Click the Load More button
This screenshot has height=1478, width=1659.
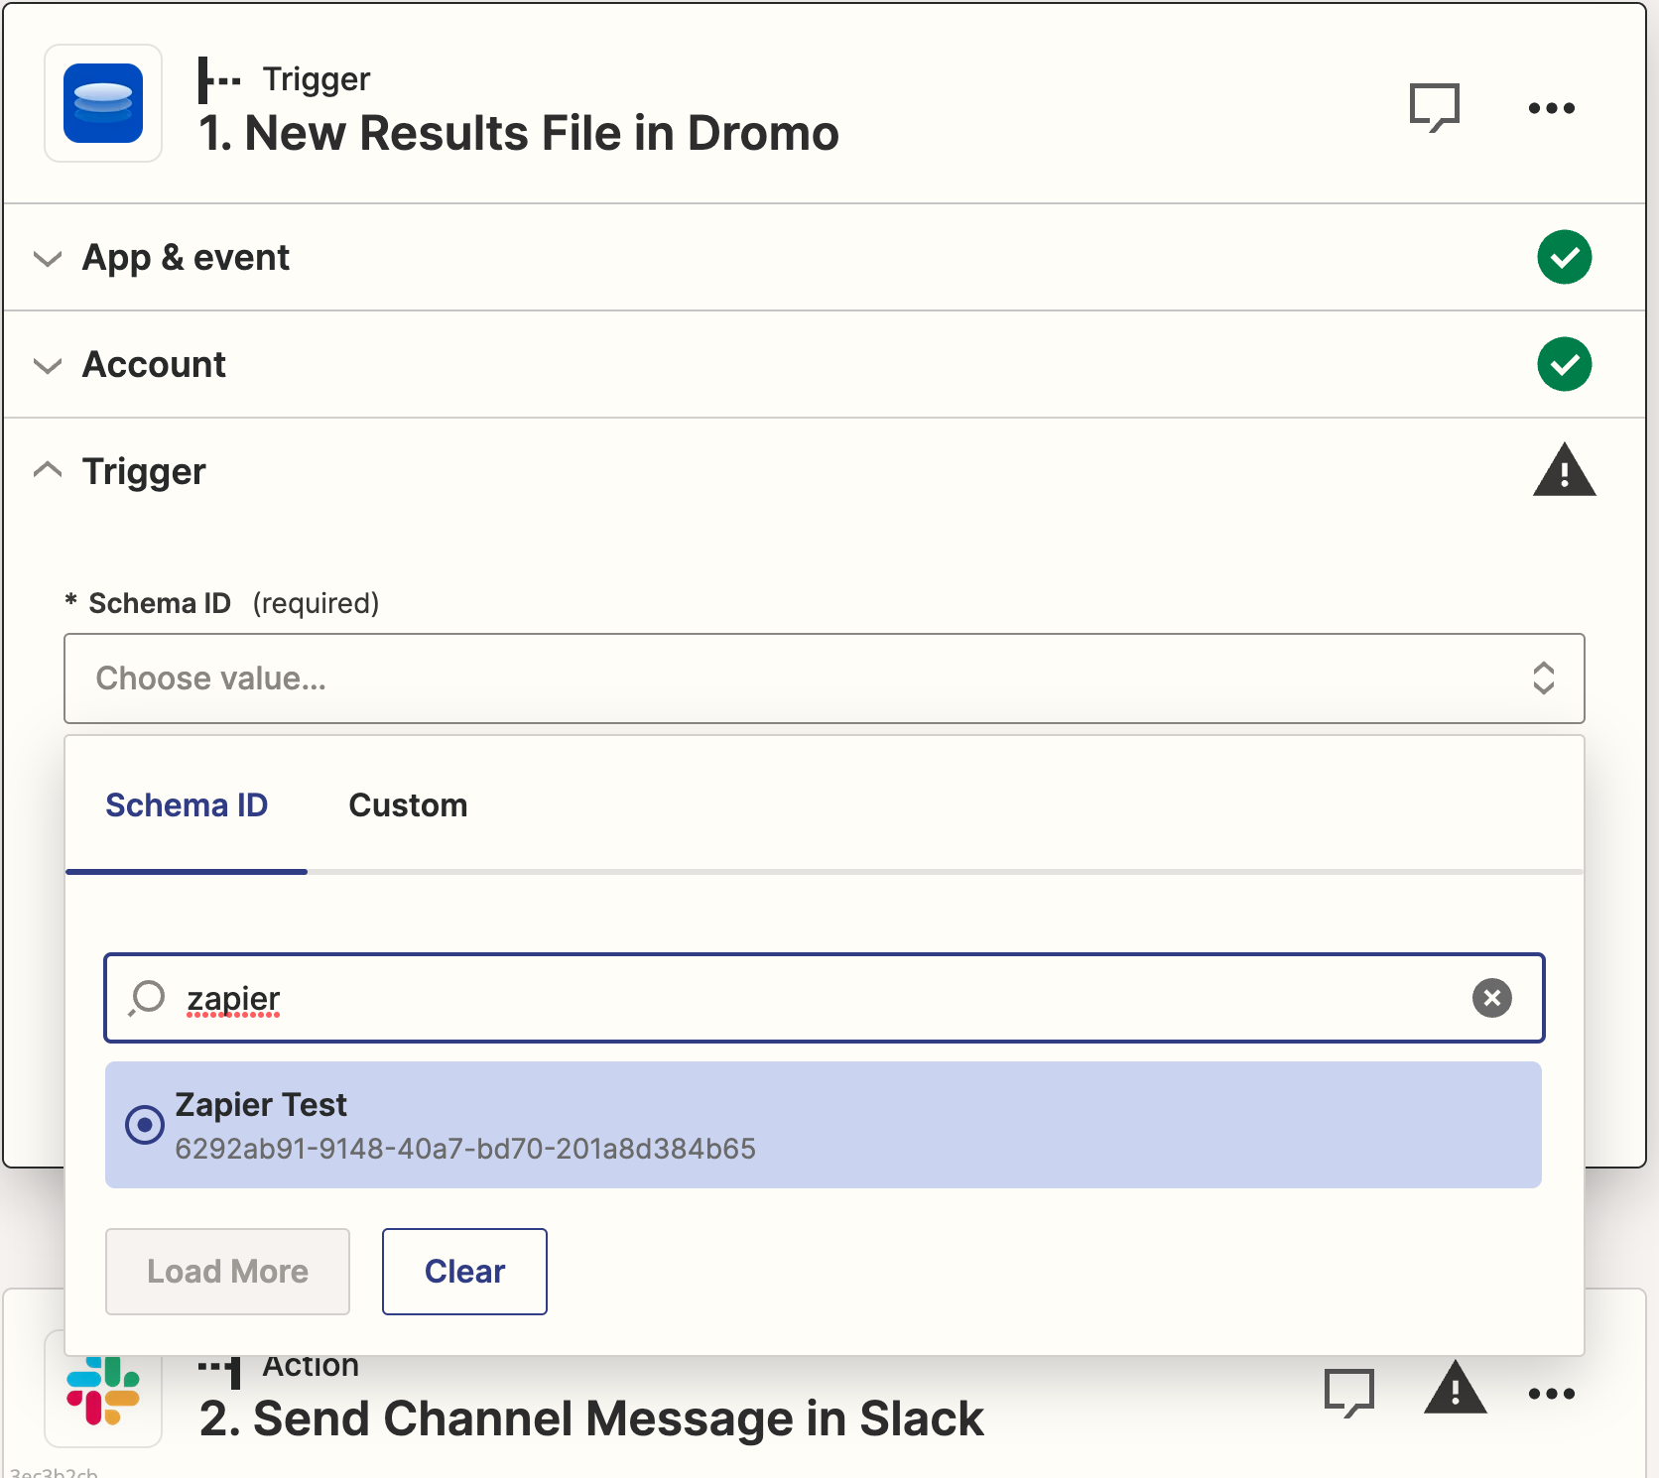[x=227, y=1272]
